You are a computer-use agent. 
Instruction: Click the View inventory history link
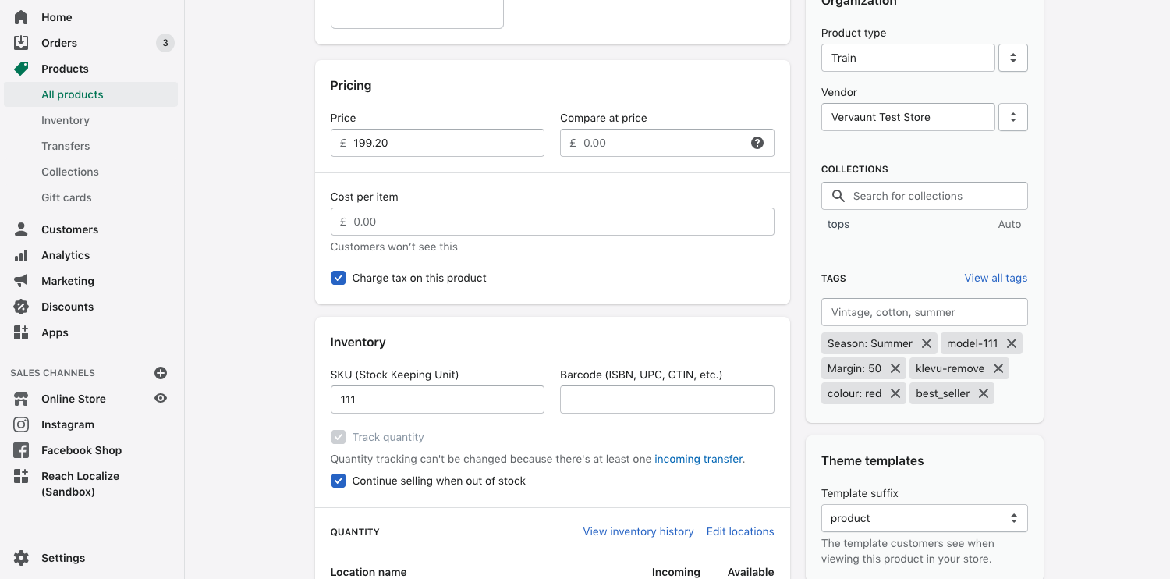638,531
